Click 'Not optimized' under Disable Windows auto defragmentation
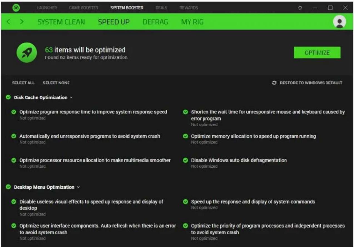 [x=204, y=166]
